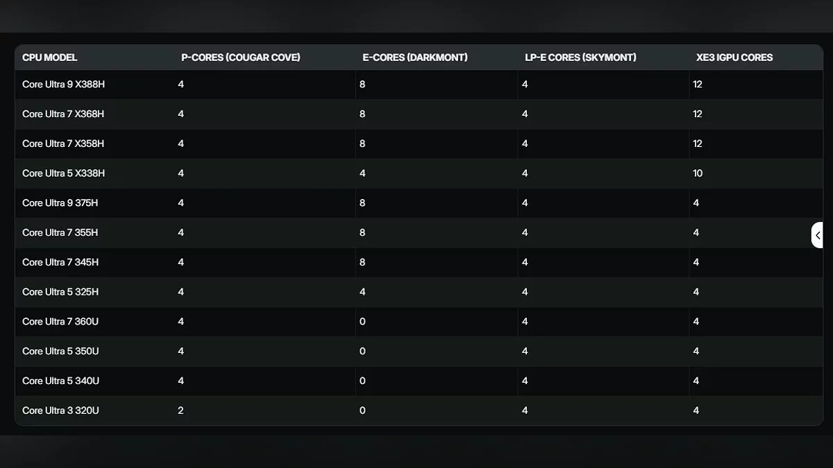The height and width of the screenshot is (468, 833).
Task: Click the Core Ultra 7 345H row
Action: 60,263
